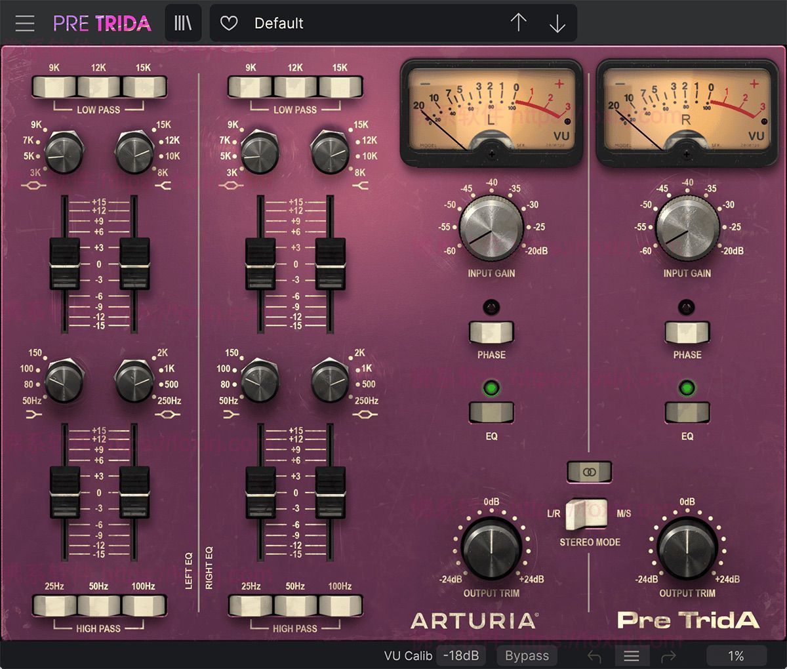Click the stereo link button
The image size is (787, 669).
coord(589,472)
